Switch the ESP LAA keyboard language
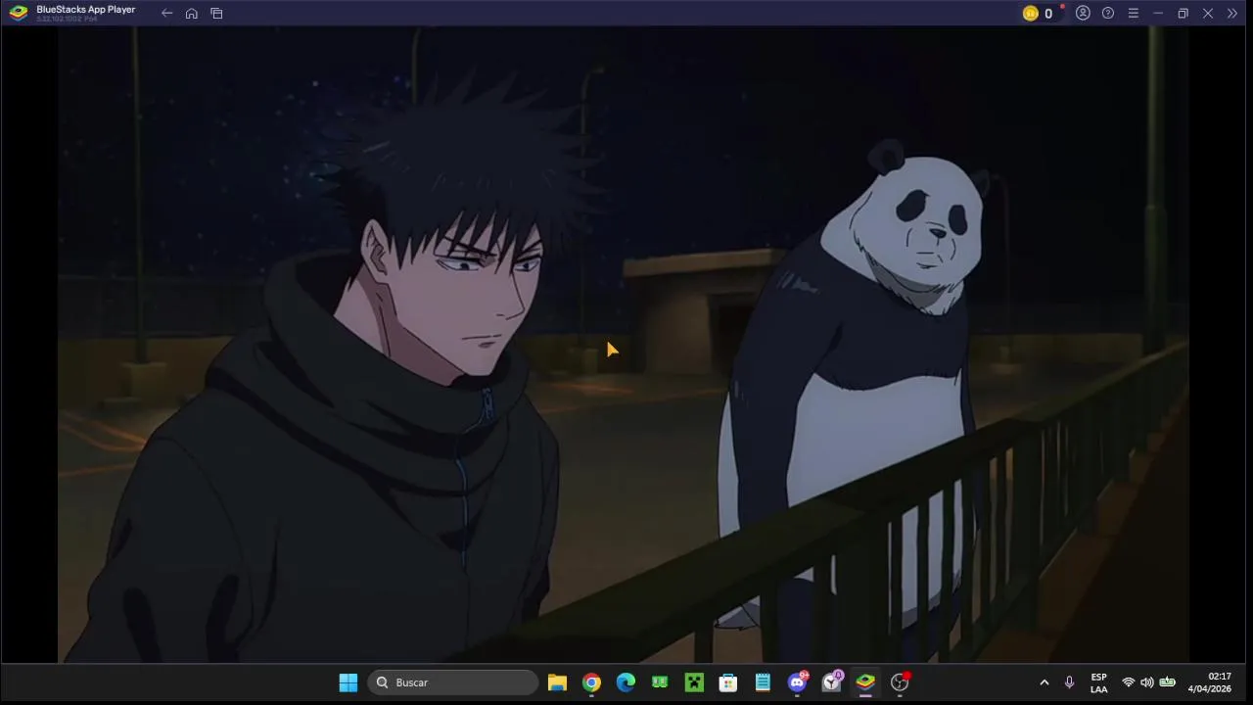Viewport: 1253px width, 705px height. [x=1099, y=682]
